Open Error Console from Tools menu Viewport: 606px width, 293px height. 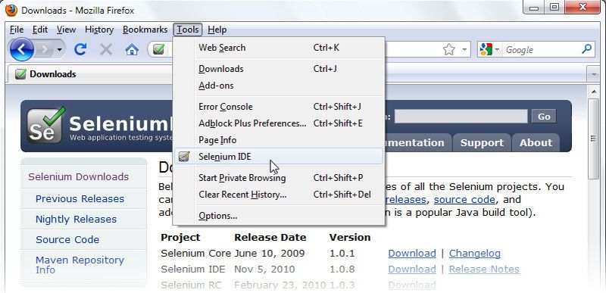tap(278, 107)
